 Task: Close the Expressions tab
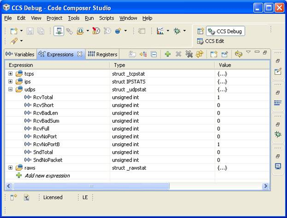80,54
